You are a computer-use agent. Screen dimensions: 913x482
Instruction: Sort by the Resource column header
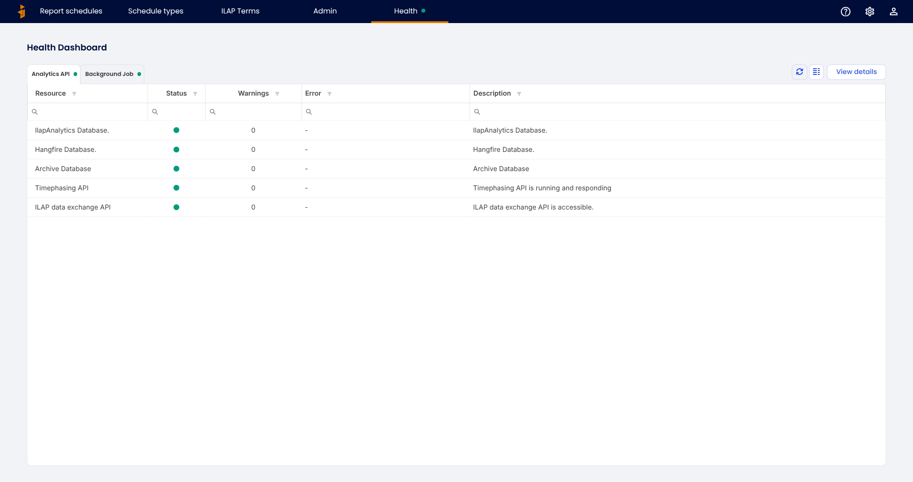point(51,93)
